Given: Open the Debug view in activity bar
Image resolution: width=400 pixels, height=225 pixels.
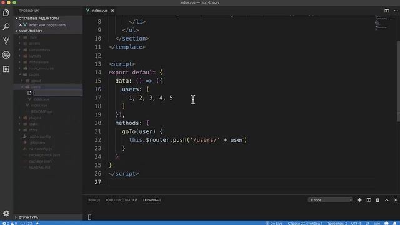Looking at the screenshot, I should coord(6,54).
